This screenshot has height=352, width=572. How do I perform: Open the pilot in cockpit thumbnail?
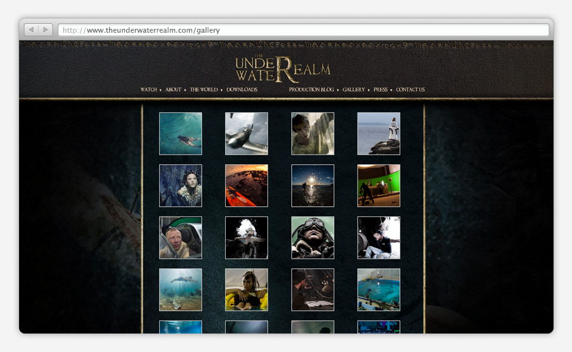click(x=181, y=238)
